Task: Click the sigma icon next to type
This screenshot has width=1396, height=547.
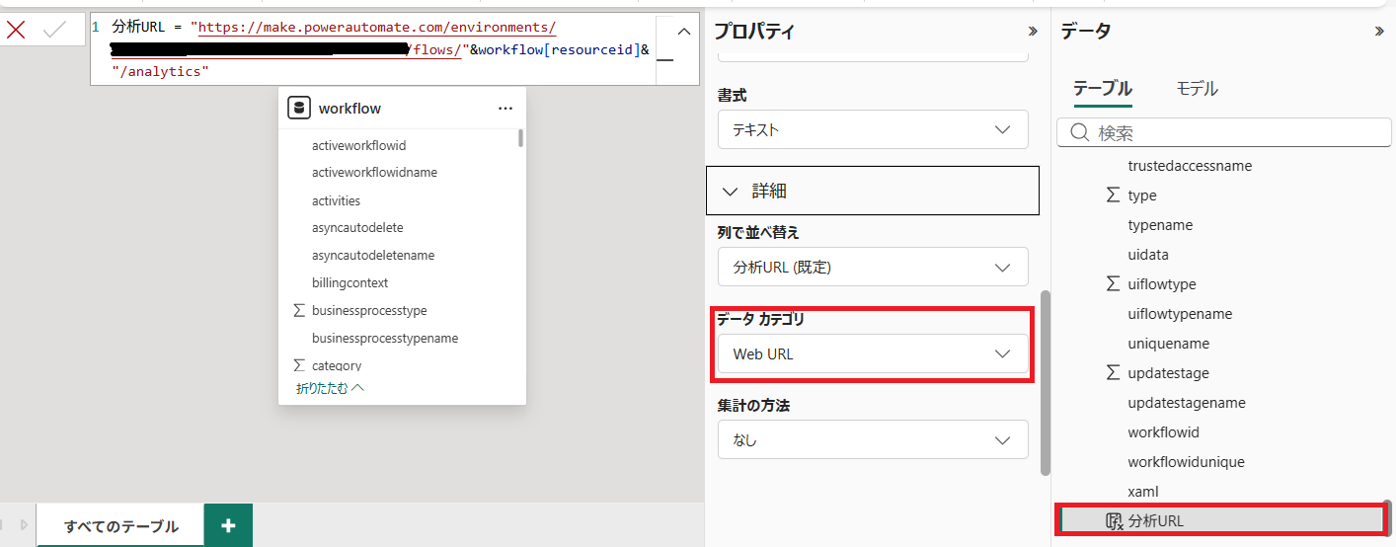Action: point(1113,195)
